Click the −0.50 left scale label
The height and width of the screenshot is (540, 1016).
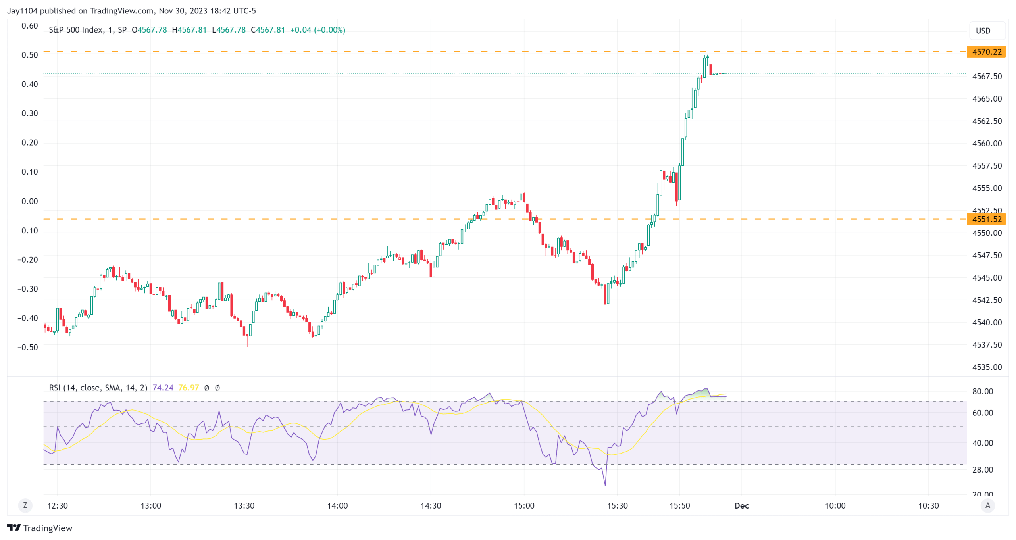point(27,347)
